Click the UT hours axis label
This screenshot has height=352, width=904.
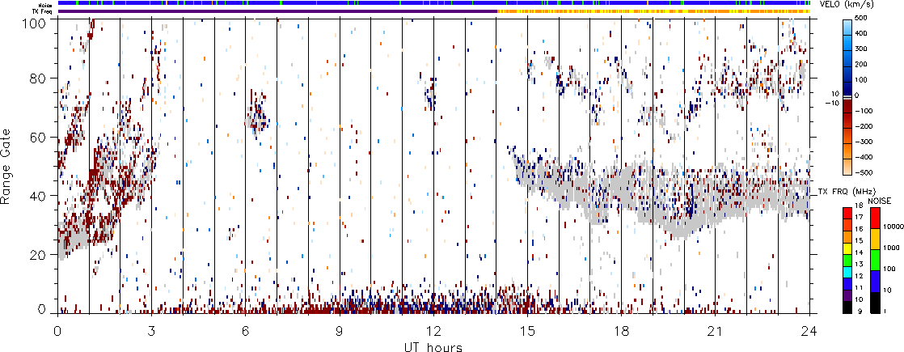[433, 346]
